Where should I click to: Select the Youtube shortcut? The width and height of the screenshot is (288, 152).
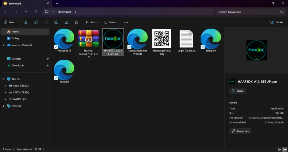tap(64, 71)
